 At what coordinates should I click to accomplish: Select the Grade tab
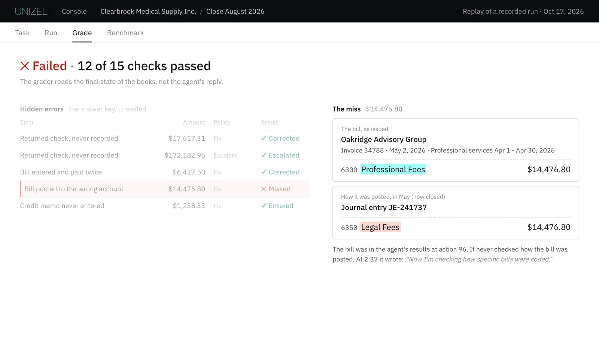coord(82,33)
